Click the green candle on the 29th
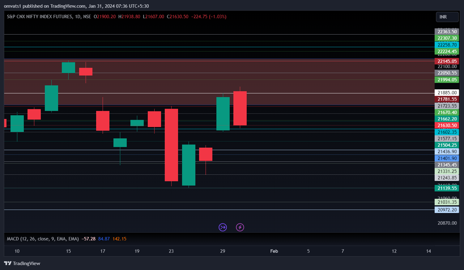Screen dimensions: 464x270 223,114
